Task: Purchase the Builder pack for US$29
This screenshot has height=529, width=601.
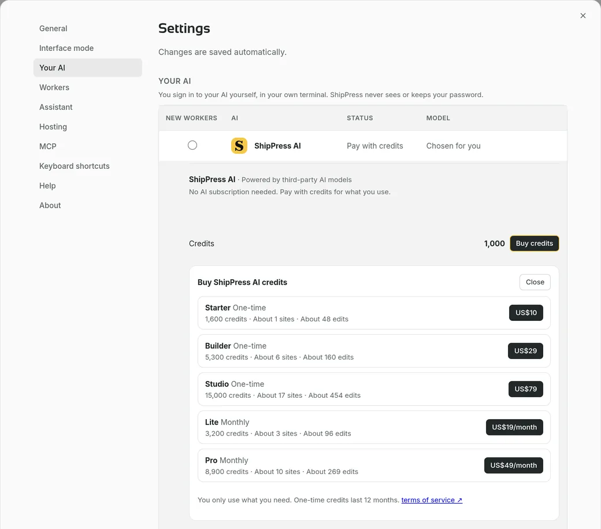Action: (x=525, y=351)
